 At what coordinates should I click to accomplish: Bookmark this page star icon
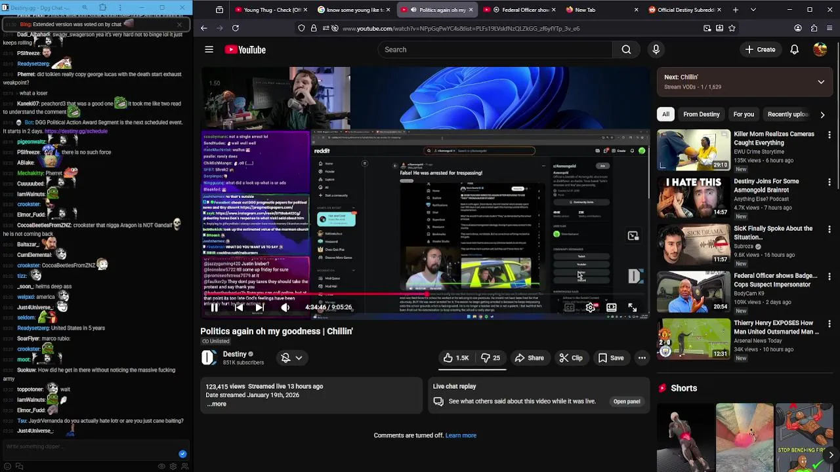point(732,28)
